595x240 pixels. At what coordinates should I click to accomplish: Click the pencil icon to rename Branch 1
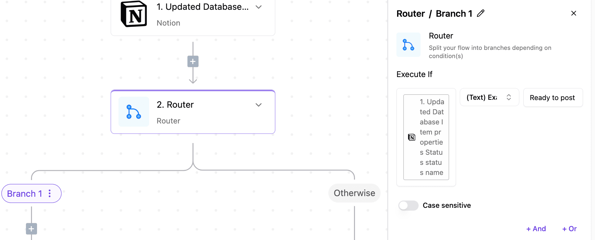(x=481, y=13)
